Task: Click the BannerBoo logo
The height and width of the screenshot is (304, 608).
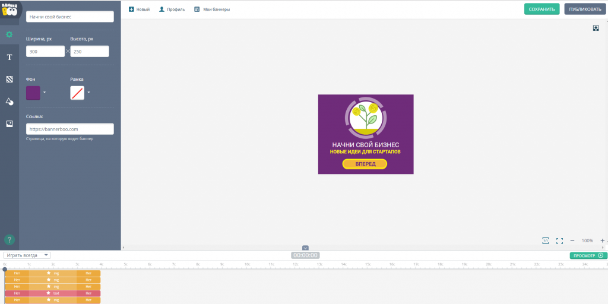Action: 11,9
